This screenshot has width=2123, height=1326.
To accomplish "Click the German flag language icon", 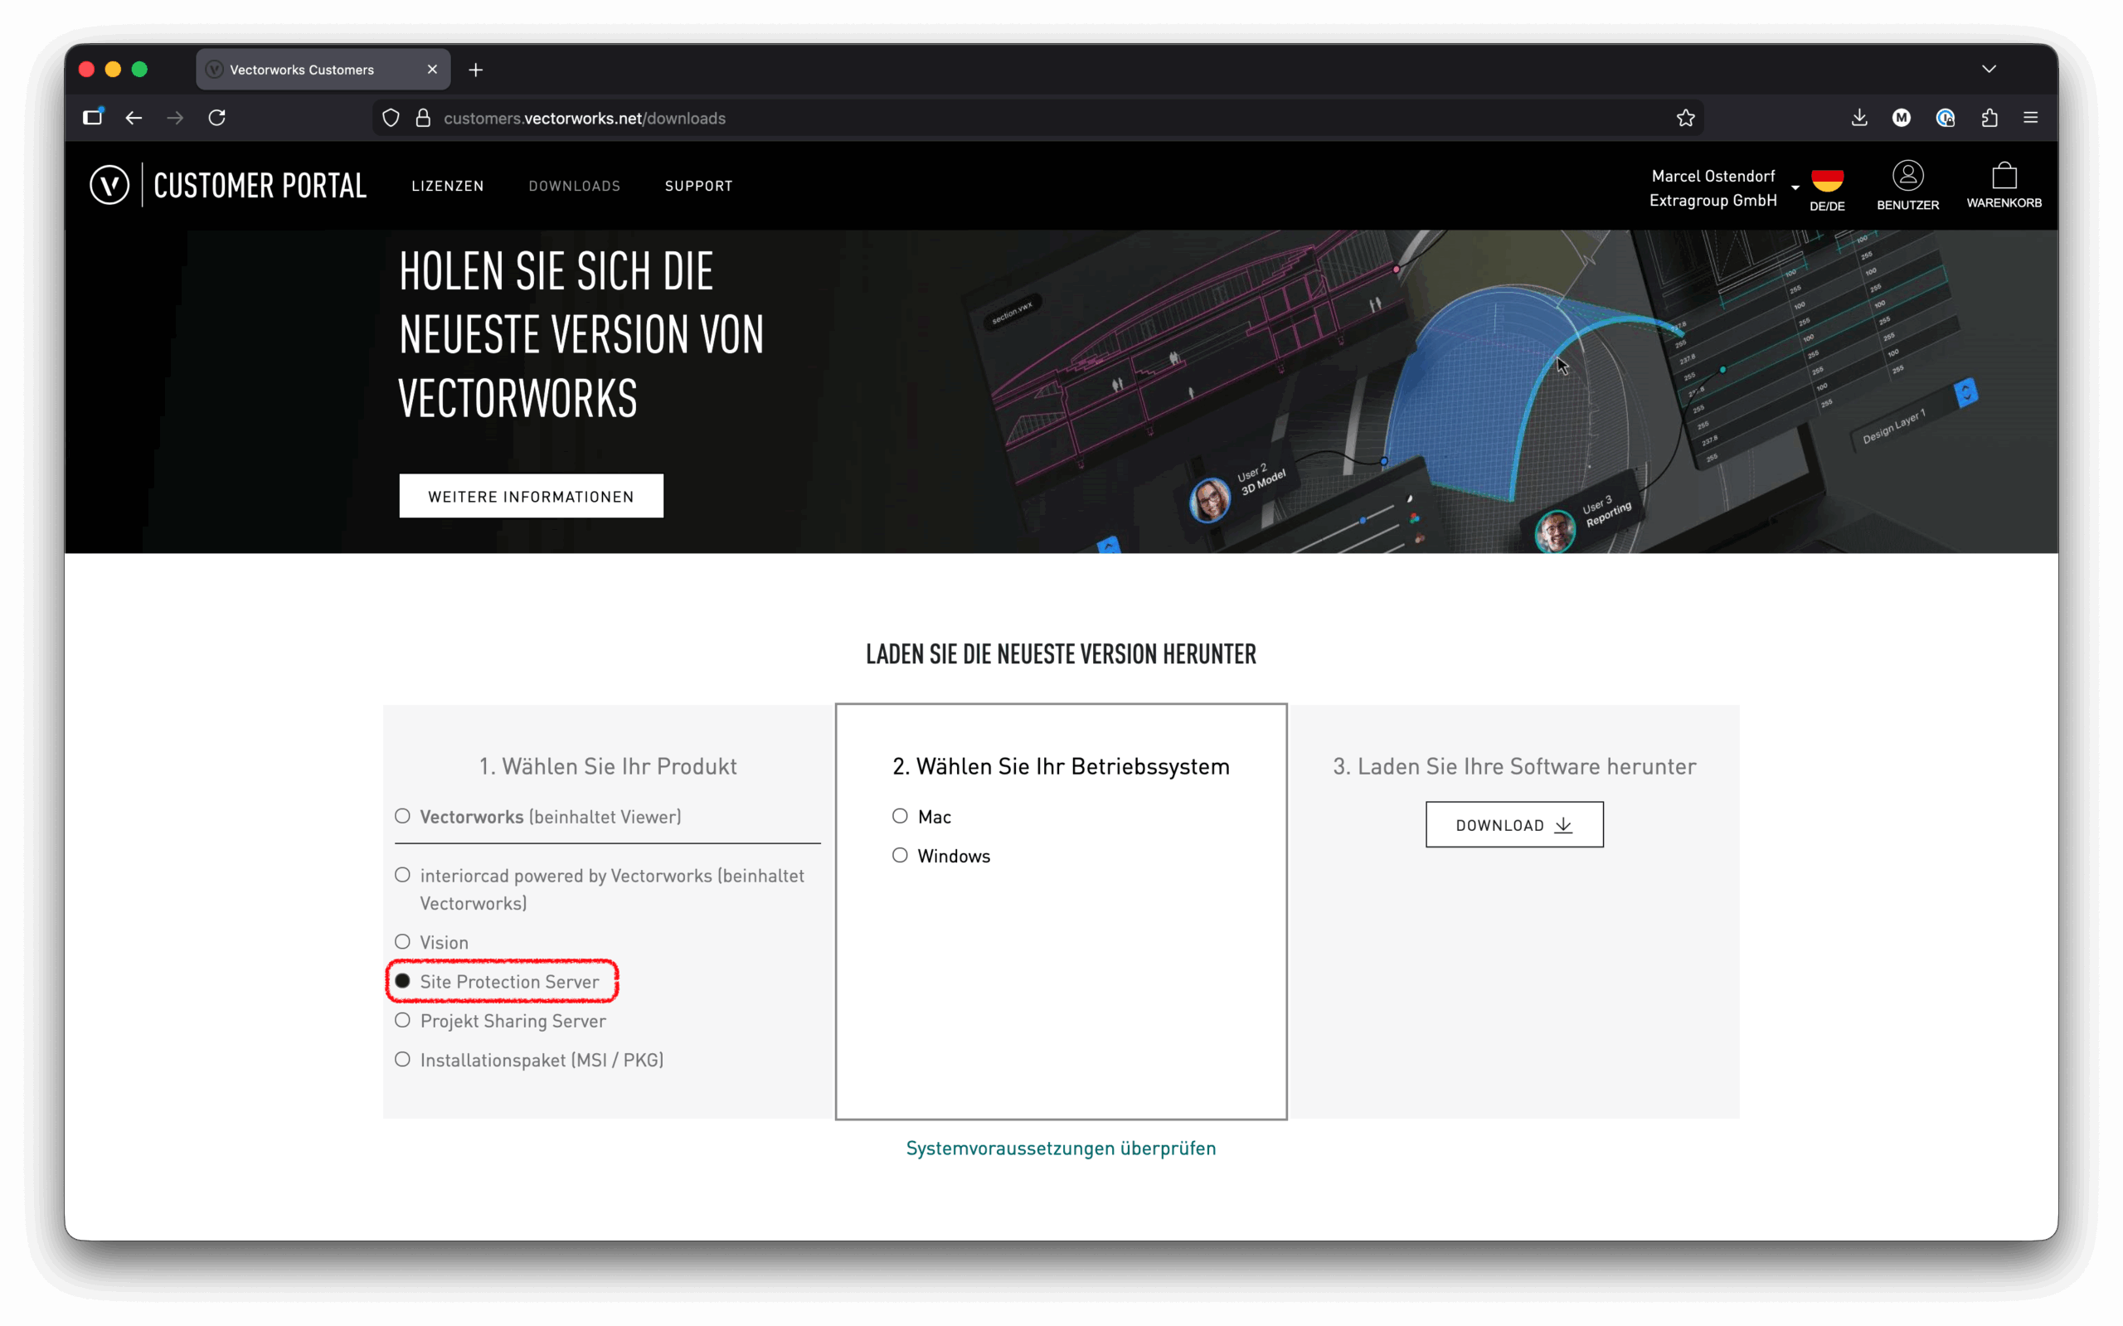I will (1828, 181).
